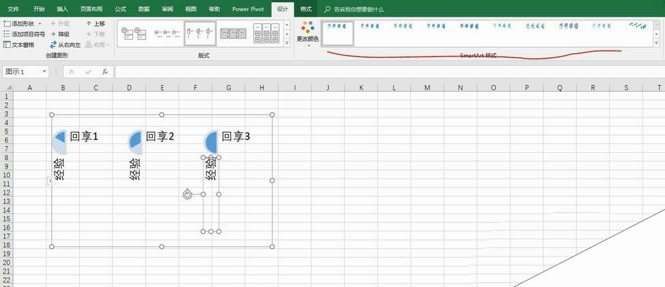
Task: Select the first layout thumbnail in 版式
Action: [134, 32]
